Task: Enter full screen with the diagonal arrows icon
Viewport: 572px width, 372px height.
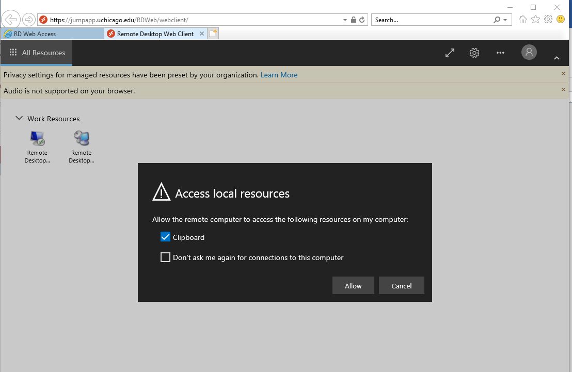Action: [x=449, y=53]
